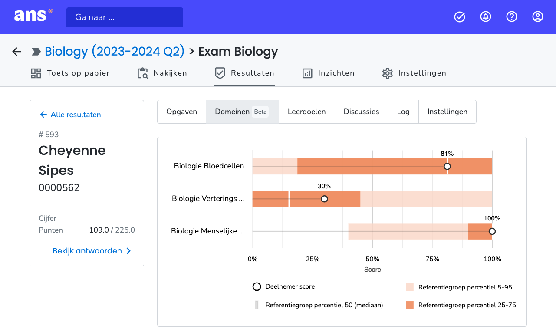Open the Log sub-tab
This screenshot has width=556, height=332.
tap(403, 112)
